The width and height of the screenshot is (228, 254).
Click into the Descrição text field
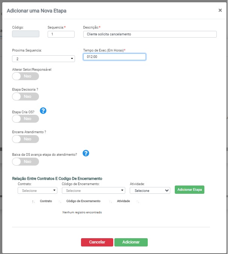point(150,34)
